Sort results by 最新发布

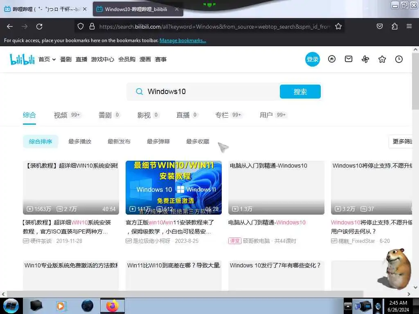[119, 141]
